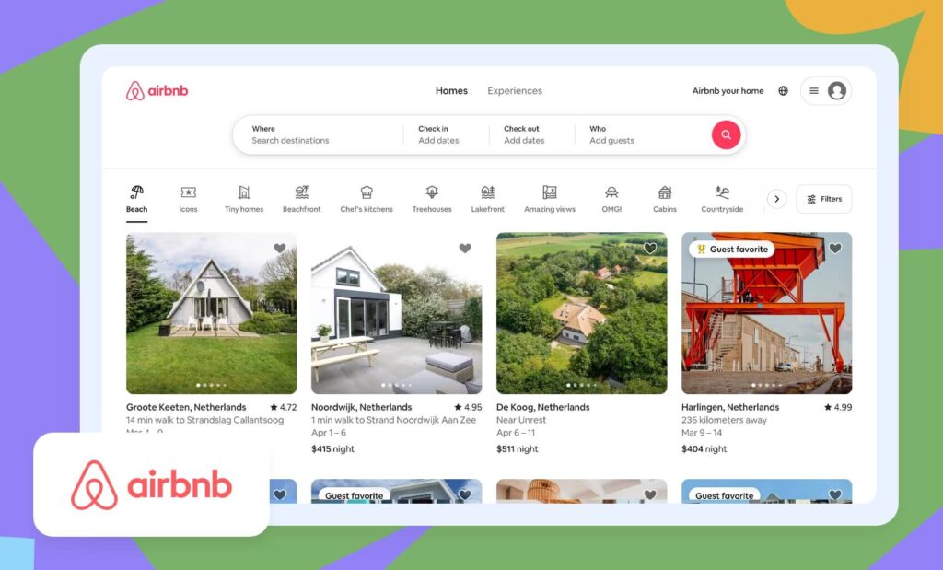The width and height of the screenshot is (943, 570).
Task: Select the OMG! category
Action: tap(611, 199)
